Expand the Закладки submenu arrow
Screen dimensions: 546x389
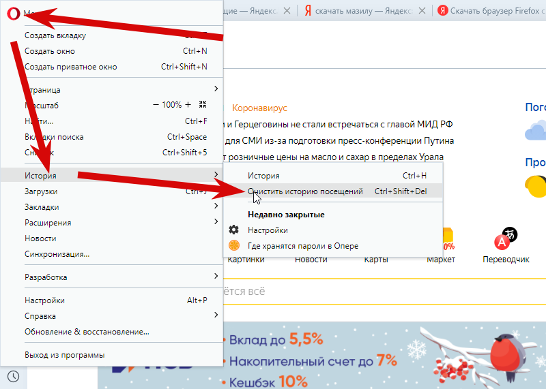pos(216,206)
